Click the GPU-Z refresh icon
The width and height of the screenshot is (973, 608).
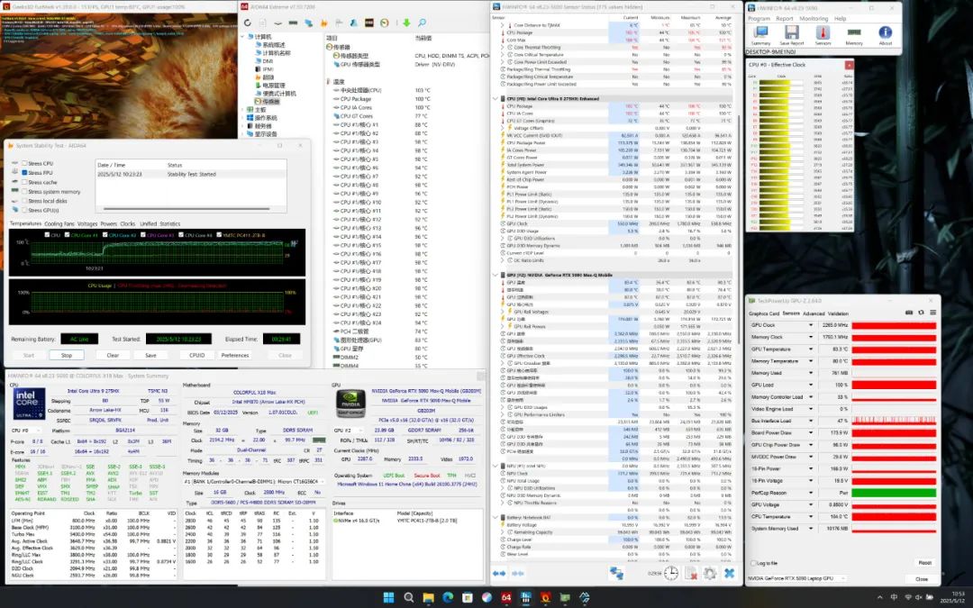921,313
